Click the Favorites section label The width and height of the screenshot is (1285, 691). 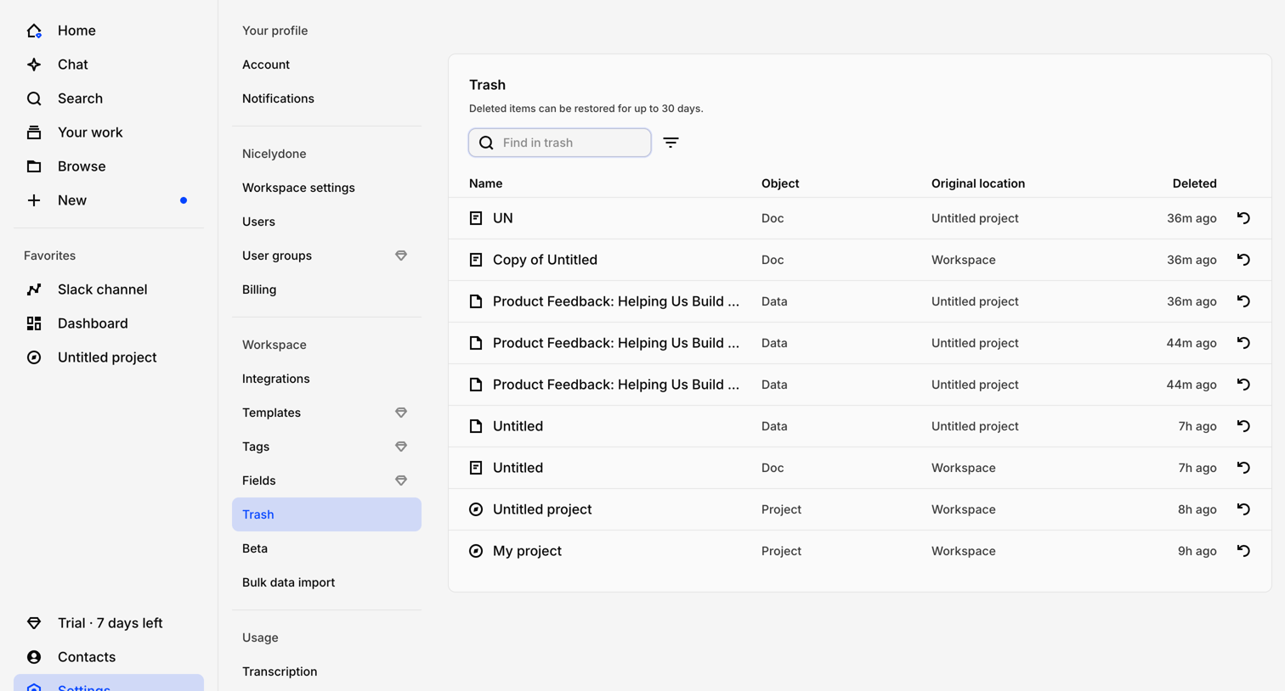(49, 256)
